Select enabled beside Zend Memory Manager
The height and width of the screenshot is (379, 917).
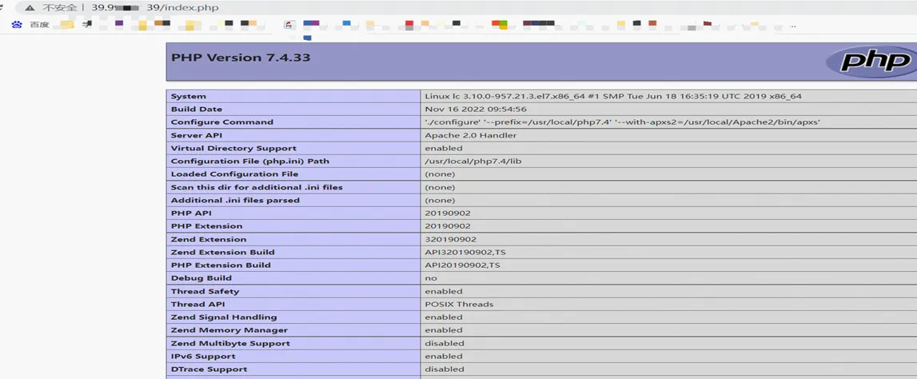coord(443,330)
